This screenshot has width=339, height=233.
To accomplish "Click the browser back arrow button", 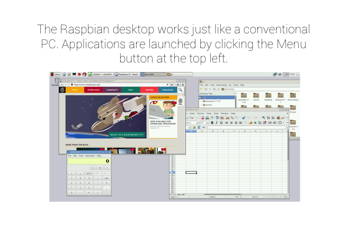I will [x=61, y=84].
